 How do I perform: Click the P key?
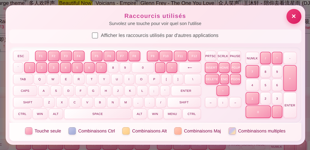tap(154, 79)
